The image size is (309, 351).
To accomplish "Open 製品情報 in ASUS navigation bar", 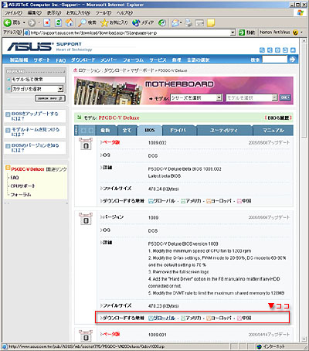I will tap(19, 60).
